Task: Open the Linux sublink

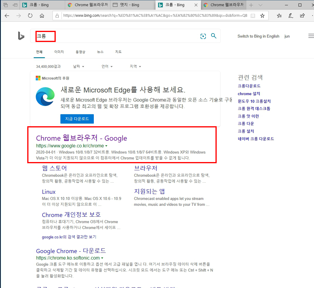Action: [49, 192]
